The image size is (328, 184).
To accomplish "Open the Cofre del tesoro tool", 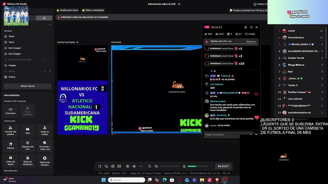I will point(11,160).
